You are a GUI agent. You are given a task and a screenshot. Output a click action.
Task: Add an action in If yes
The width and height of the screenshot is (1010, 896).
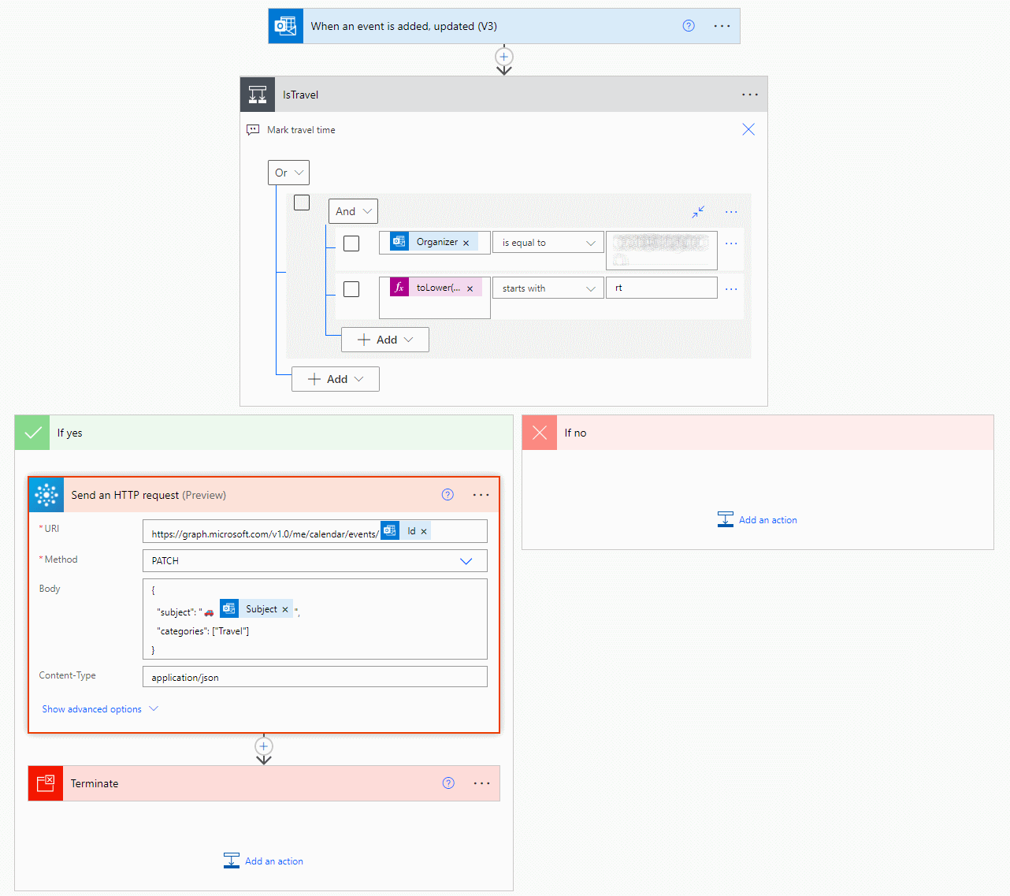263,861
